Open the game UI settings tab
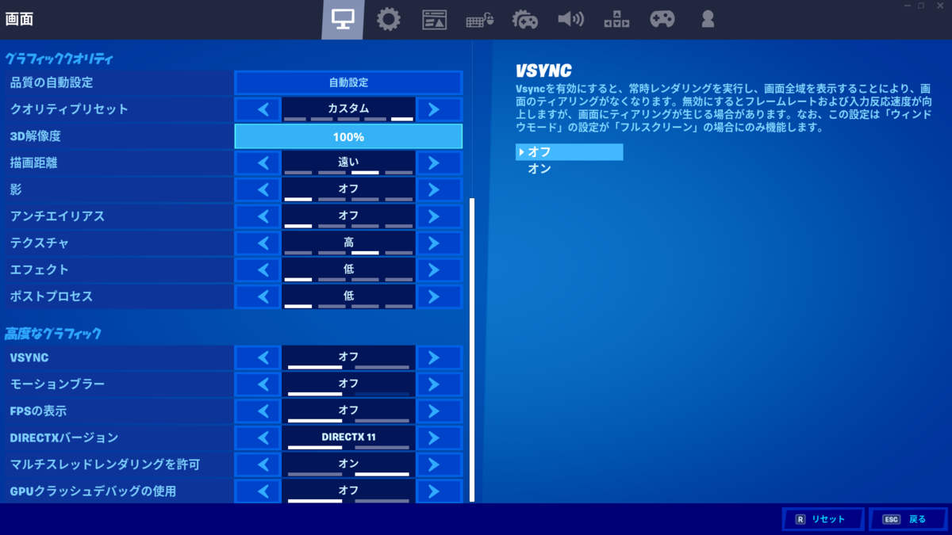Image resolution: width=952 pixels, height=535 pixels. coord(434,20)
